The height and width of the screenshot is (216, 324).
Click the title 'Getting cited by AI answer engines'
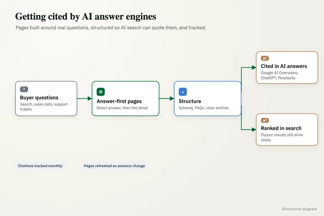[x=85, y=17]
